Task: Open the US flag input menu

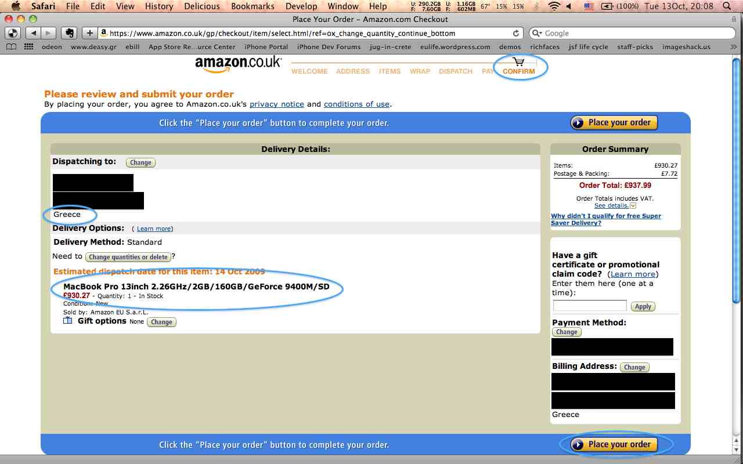Action: [x=589, y=6]
